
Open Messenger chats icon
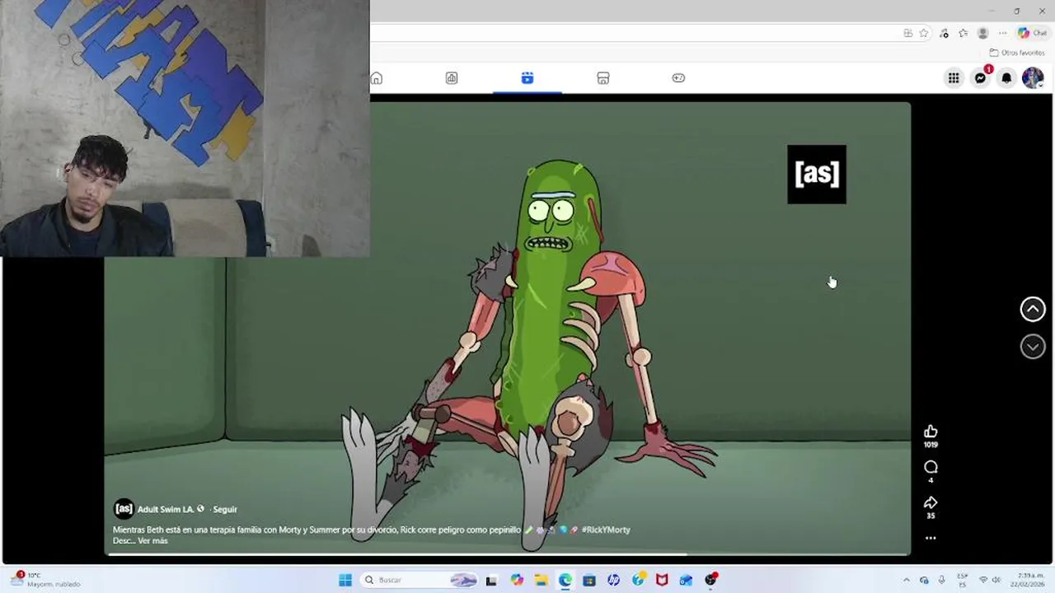[x=980, y=78]
